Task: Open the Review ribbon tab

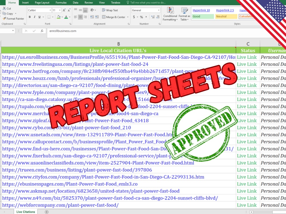Action: (x=89, y=3)
